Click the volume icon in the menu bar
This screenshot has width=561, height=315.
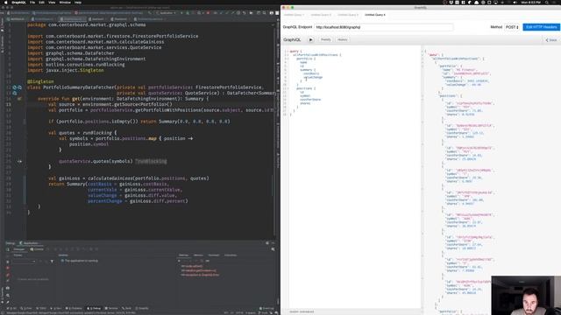[515, 3]
